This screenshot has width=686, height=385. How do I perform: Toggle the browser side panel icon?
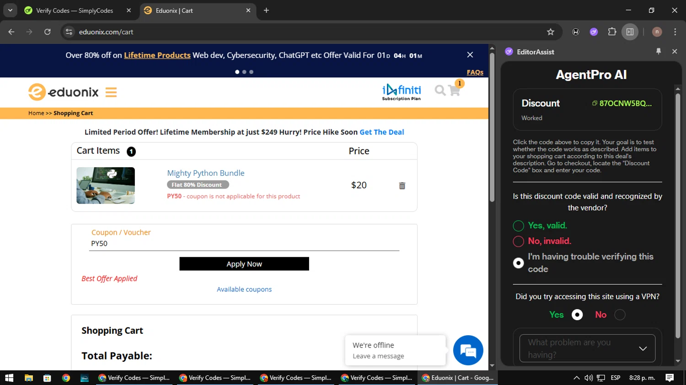(x=630, y=32)
